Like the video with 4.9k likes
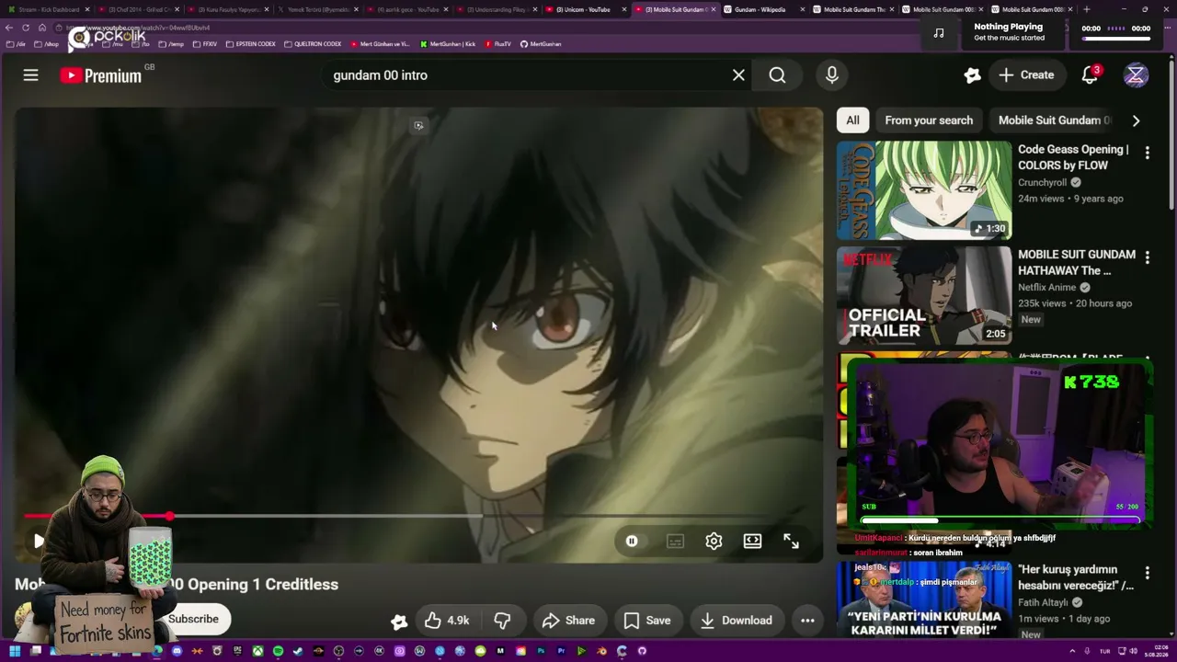Image resolution: width=1177 pixels, height=662 pixels. pyautogui.click(x=447, y=621)
